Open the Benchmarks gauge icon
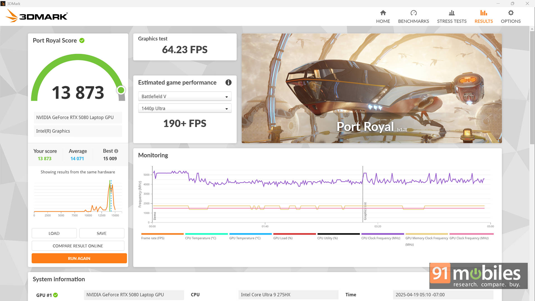The width and height of the screenshot is (535, 301). pyautogui.click(x=414, y=13)
